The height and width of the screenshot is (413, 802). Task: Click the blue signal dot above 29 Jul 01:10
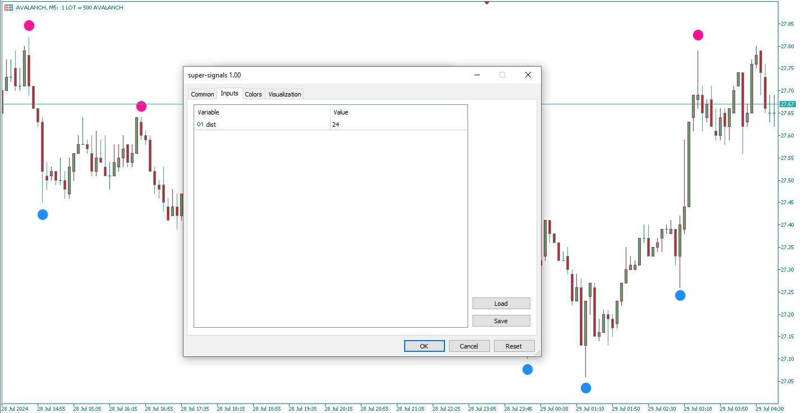point(586,388)
